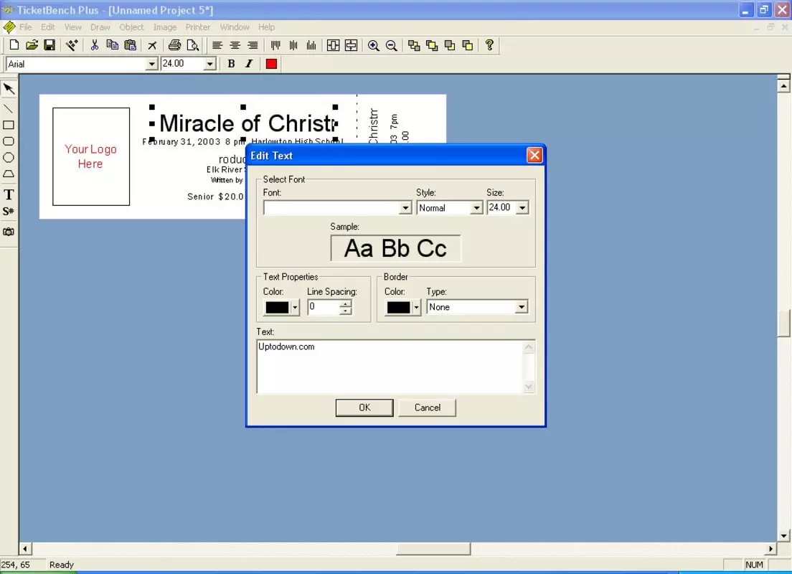The height and width of the screenshot is (574, 792).
Task: Click the Open folder toolbar icon
Action: click(32, 45)
